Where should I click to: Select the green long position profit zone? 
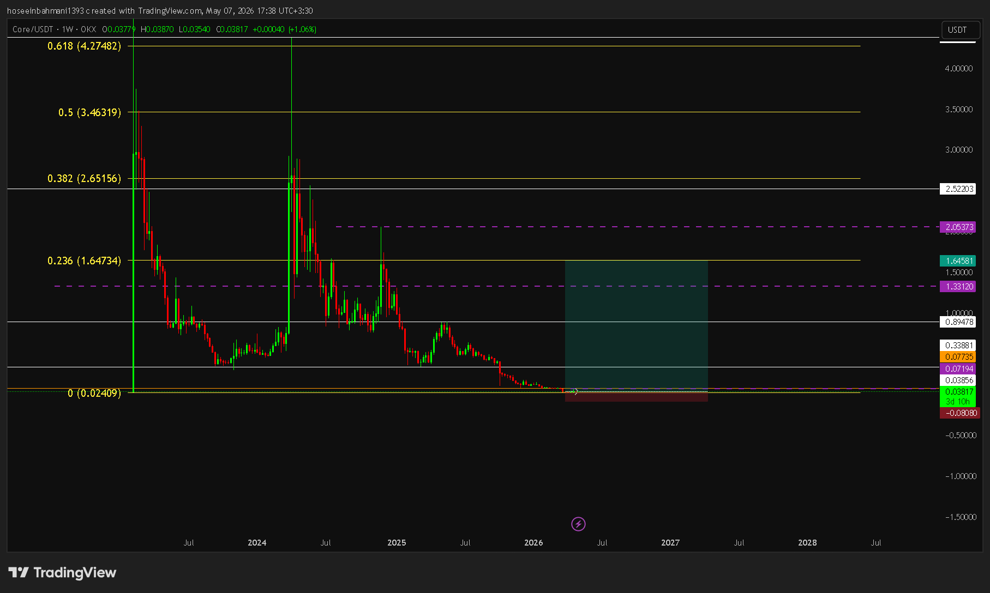(x=637, y=325)
